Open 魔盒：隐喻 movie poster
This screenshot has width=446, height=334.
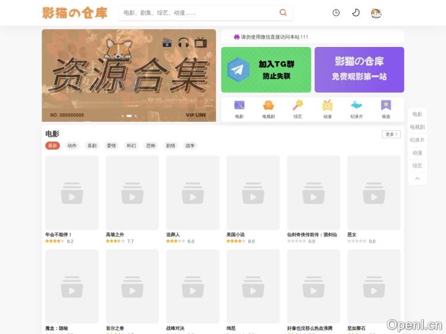72,286
